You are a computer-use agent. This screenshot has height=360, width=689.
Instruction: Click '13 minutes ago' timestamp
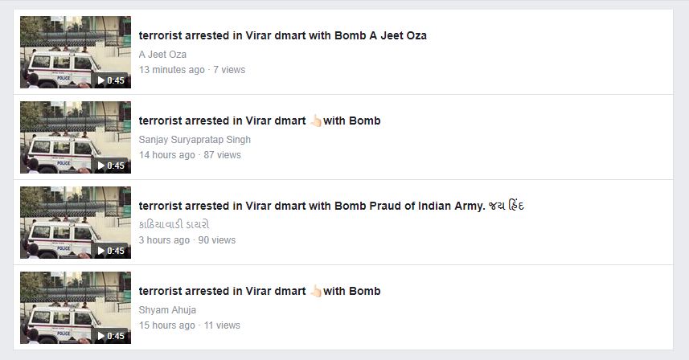pyautogui.click(x=172, y=70)
